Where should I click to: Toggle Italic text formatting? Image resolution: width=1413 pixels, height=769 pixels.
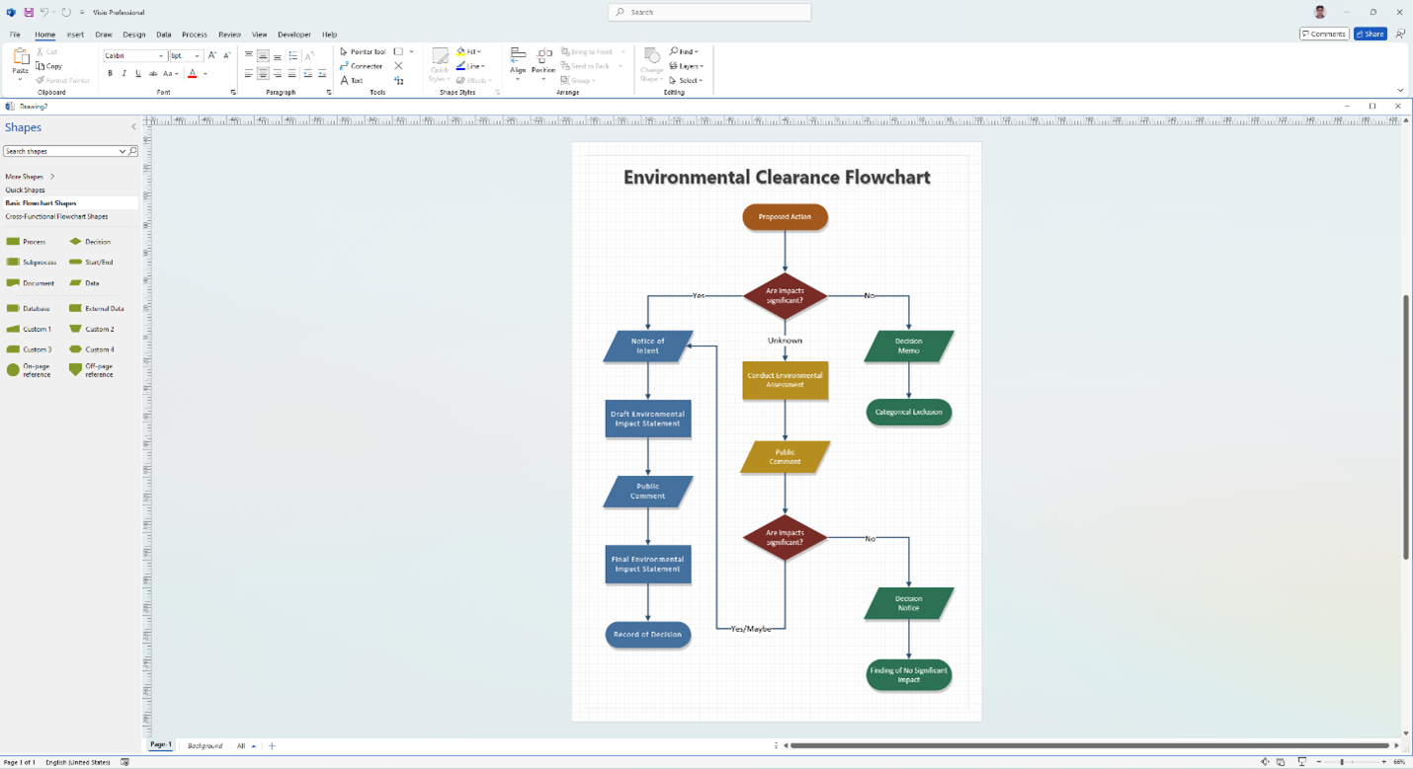click(124, 74)
